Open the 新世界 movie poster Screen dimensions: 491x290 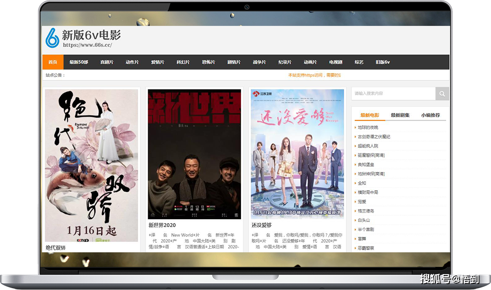(195, 154)
